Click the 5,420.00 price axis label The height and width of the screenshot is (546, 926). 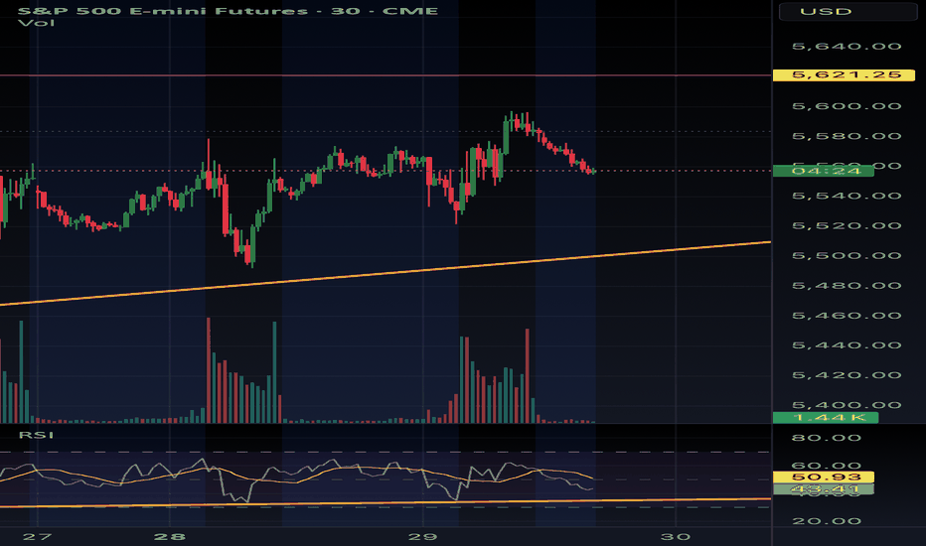tap(847, 375)
